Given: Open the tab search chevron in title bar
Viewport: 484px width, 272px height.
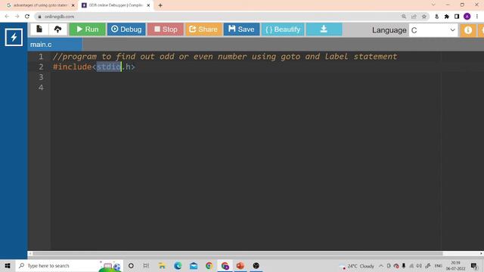Looking at the screenshot, I should tap(433, 5).
